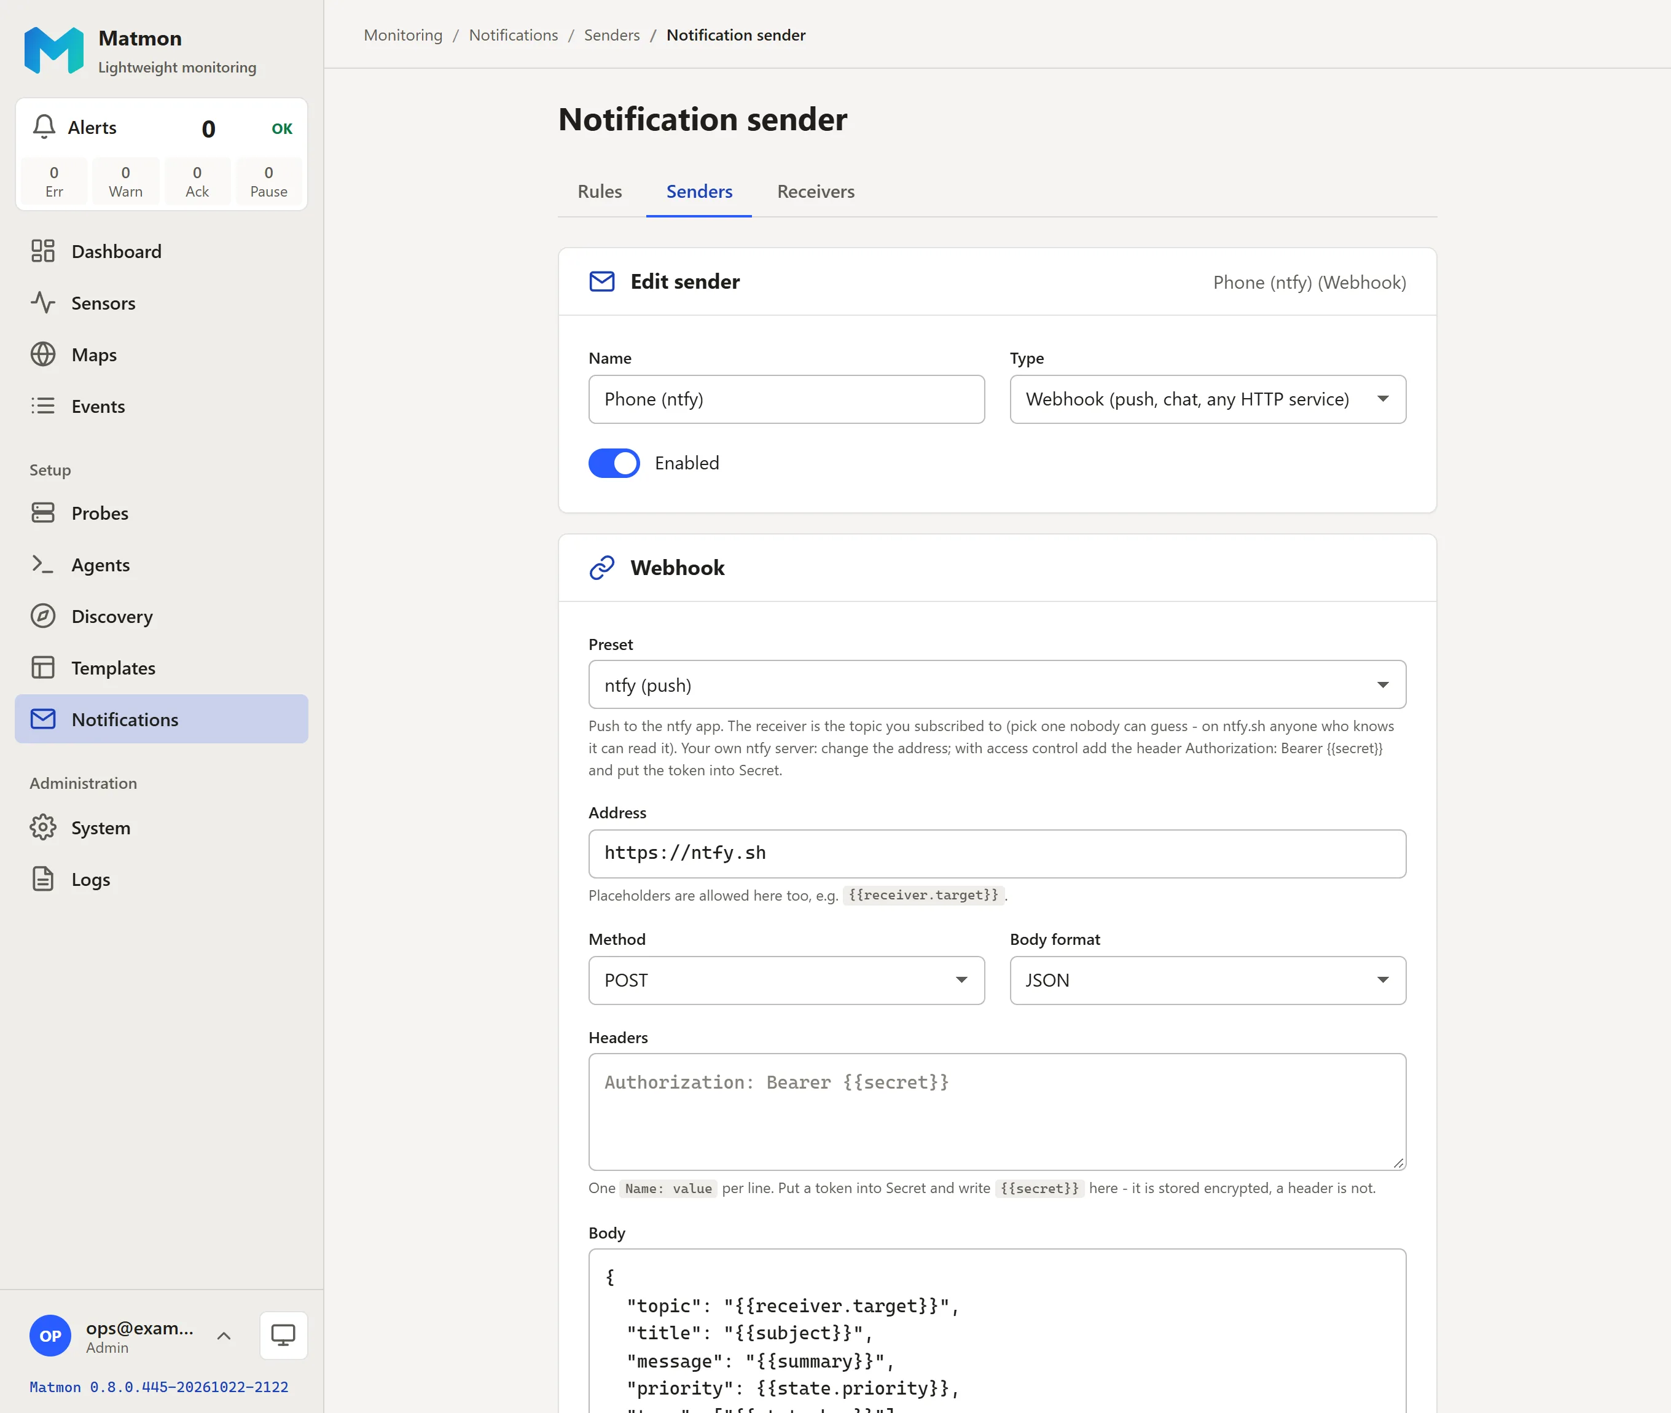Viewport: 1671px width, 1413px height.
Task: Click the Matmon version link
Action: [x=158, y=1387]
